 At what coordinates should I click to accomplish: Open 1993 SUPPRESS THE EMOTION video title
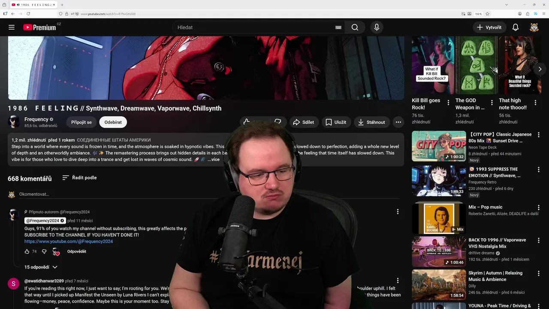495,172
